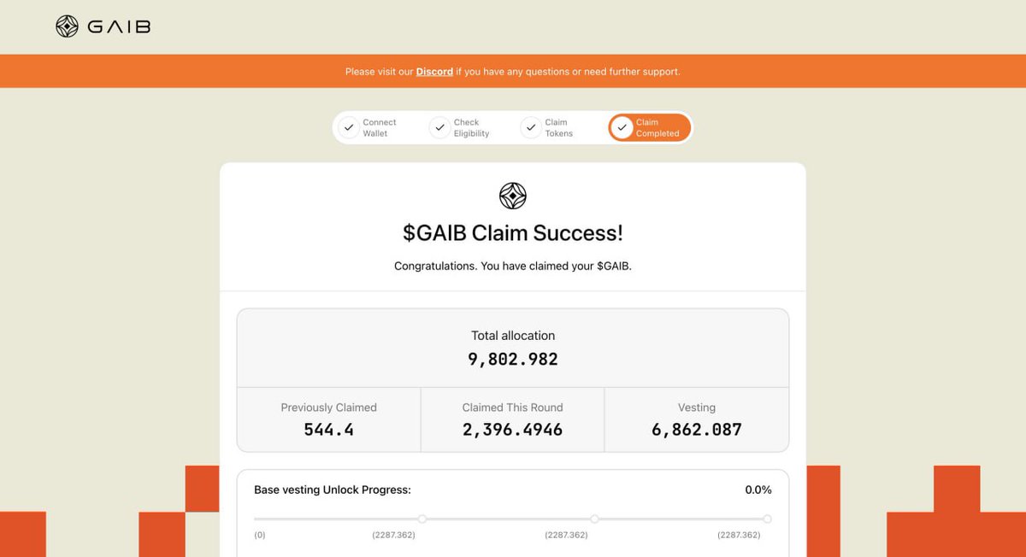Click the final vesting milestone marker
The height and width of the screenshot is (557, 1026).
point(767,519)
